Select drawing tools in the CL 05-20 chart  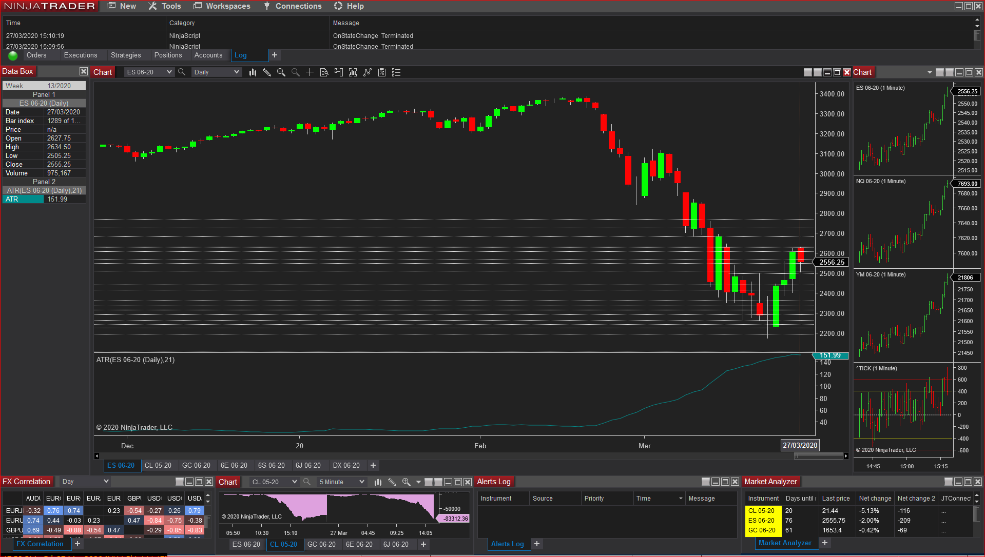(x=392, y=482)
